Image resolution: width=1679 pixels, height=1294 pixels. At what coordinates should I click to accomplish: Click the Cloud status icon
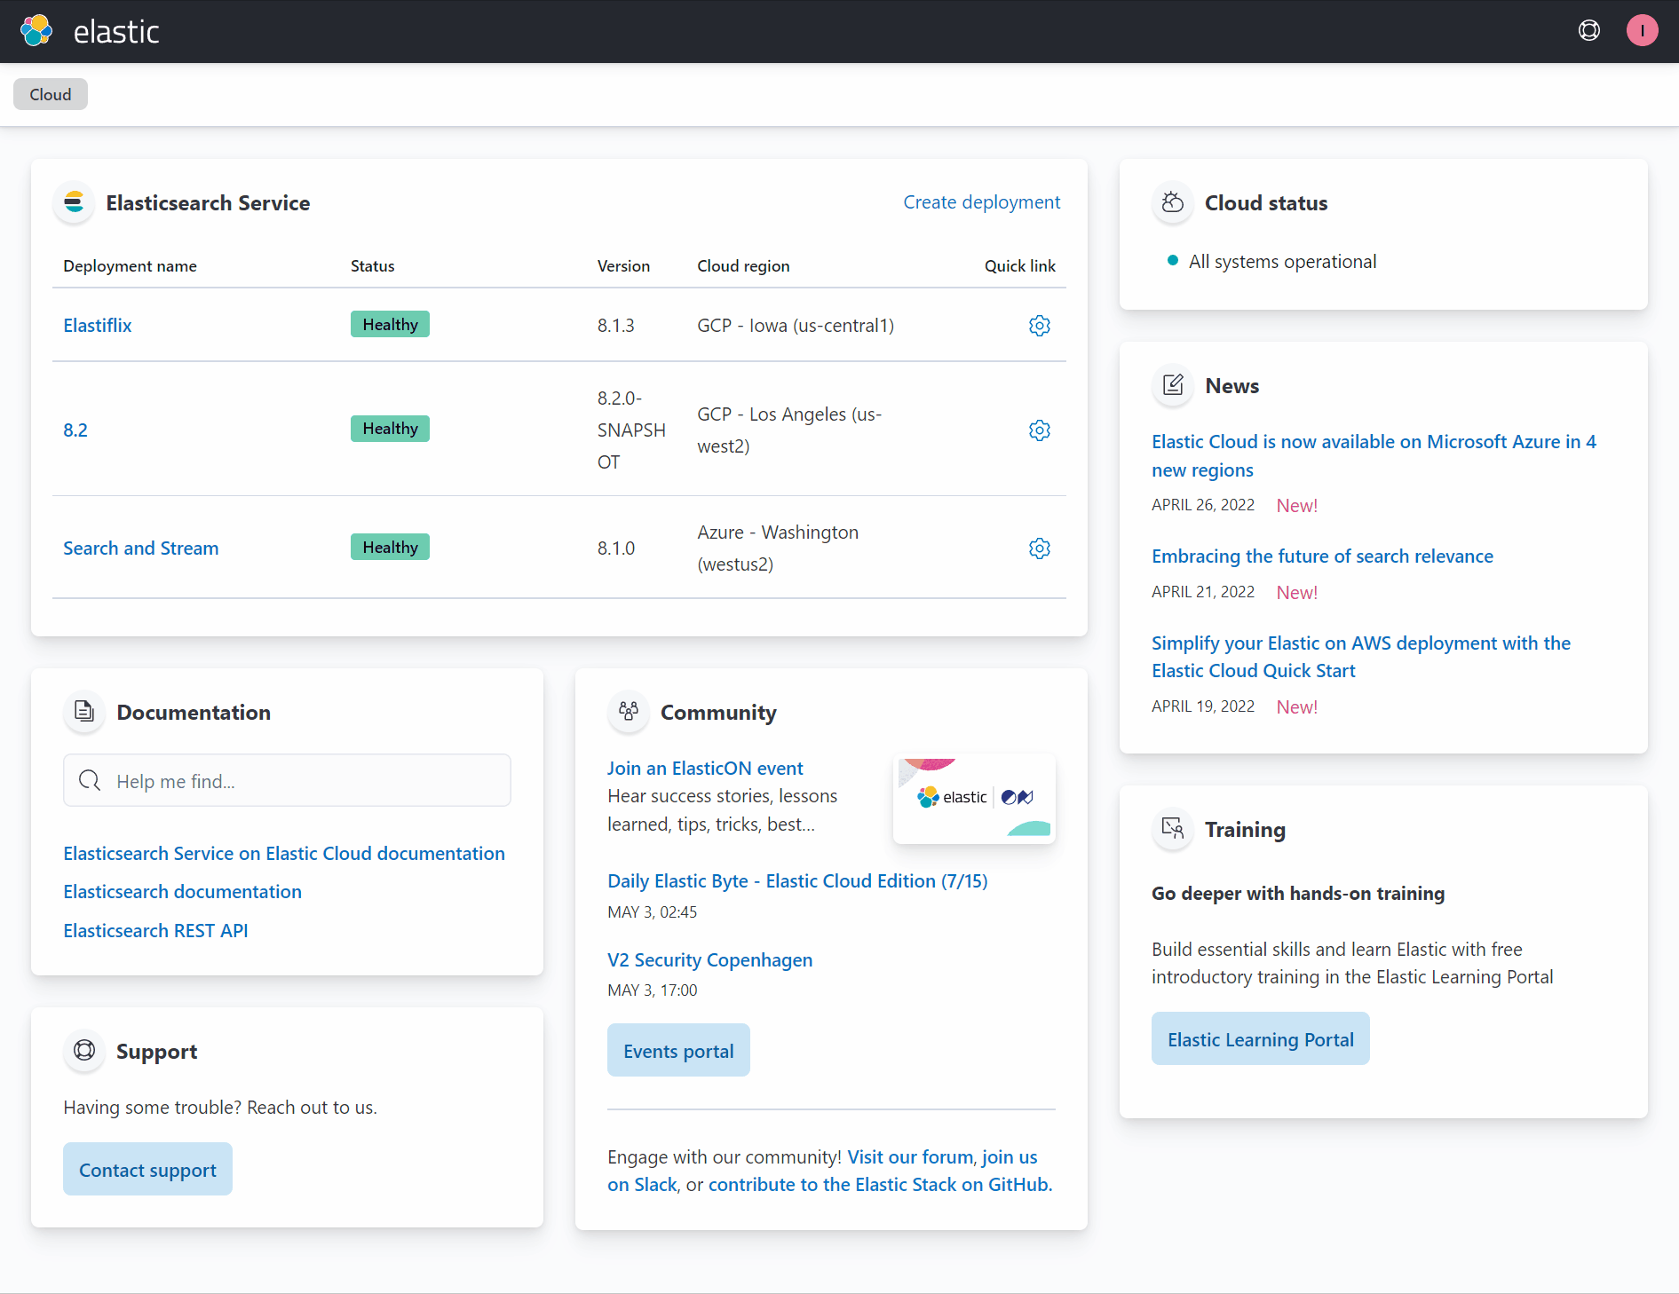[x=1173, y=202]
